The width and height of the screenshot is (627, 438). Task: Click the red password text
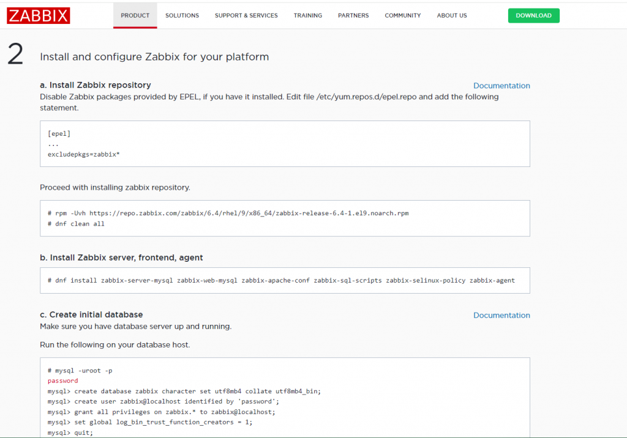[x=63, y=381]
